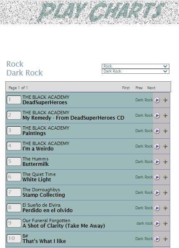Screen dimensions: 179x248
Task: Play Buttermilk by The Humms
Action: [x=157, y=162]
